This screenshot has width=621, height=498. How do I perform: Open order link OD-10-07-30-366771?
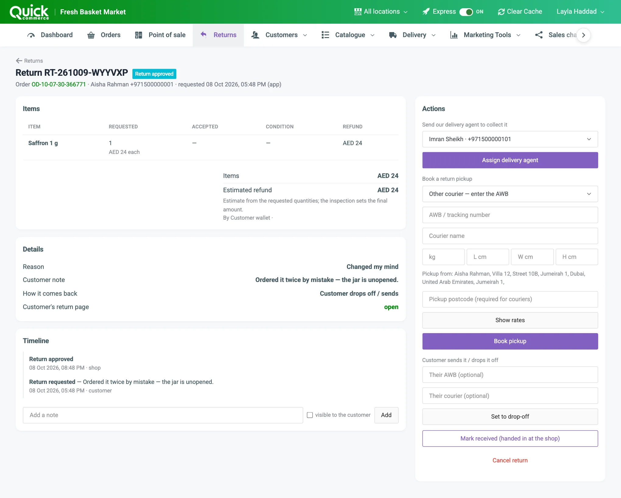pyautogui.click(x=59, y=85)
